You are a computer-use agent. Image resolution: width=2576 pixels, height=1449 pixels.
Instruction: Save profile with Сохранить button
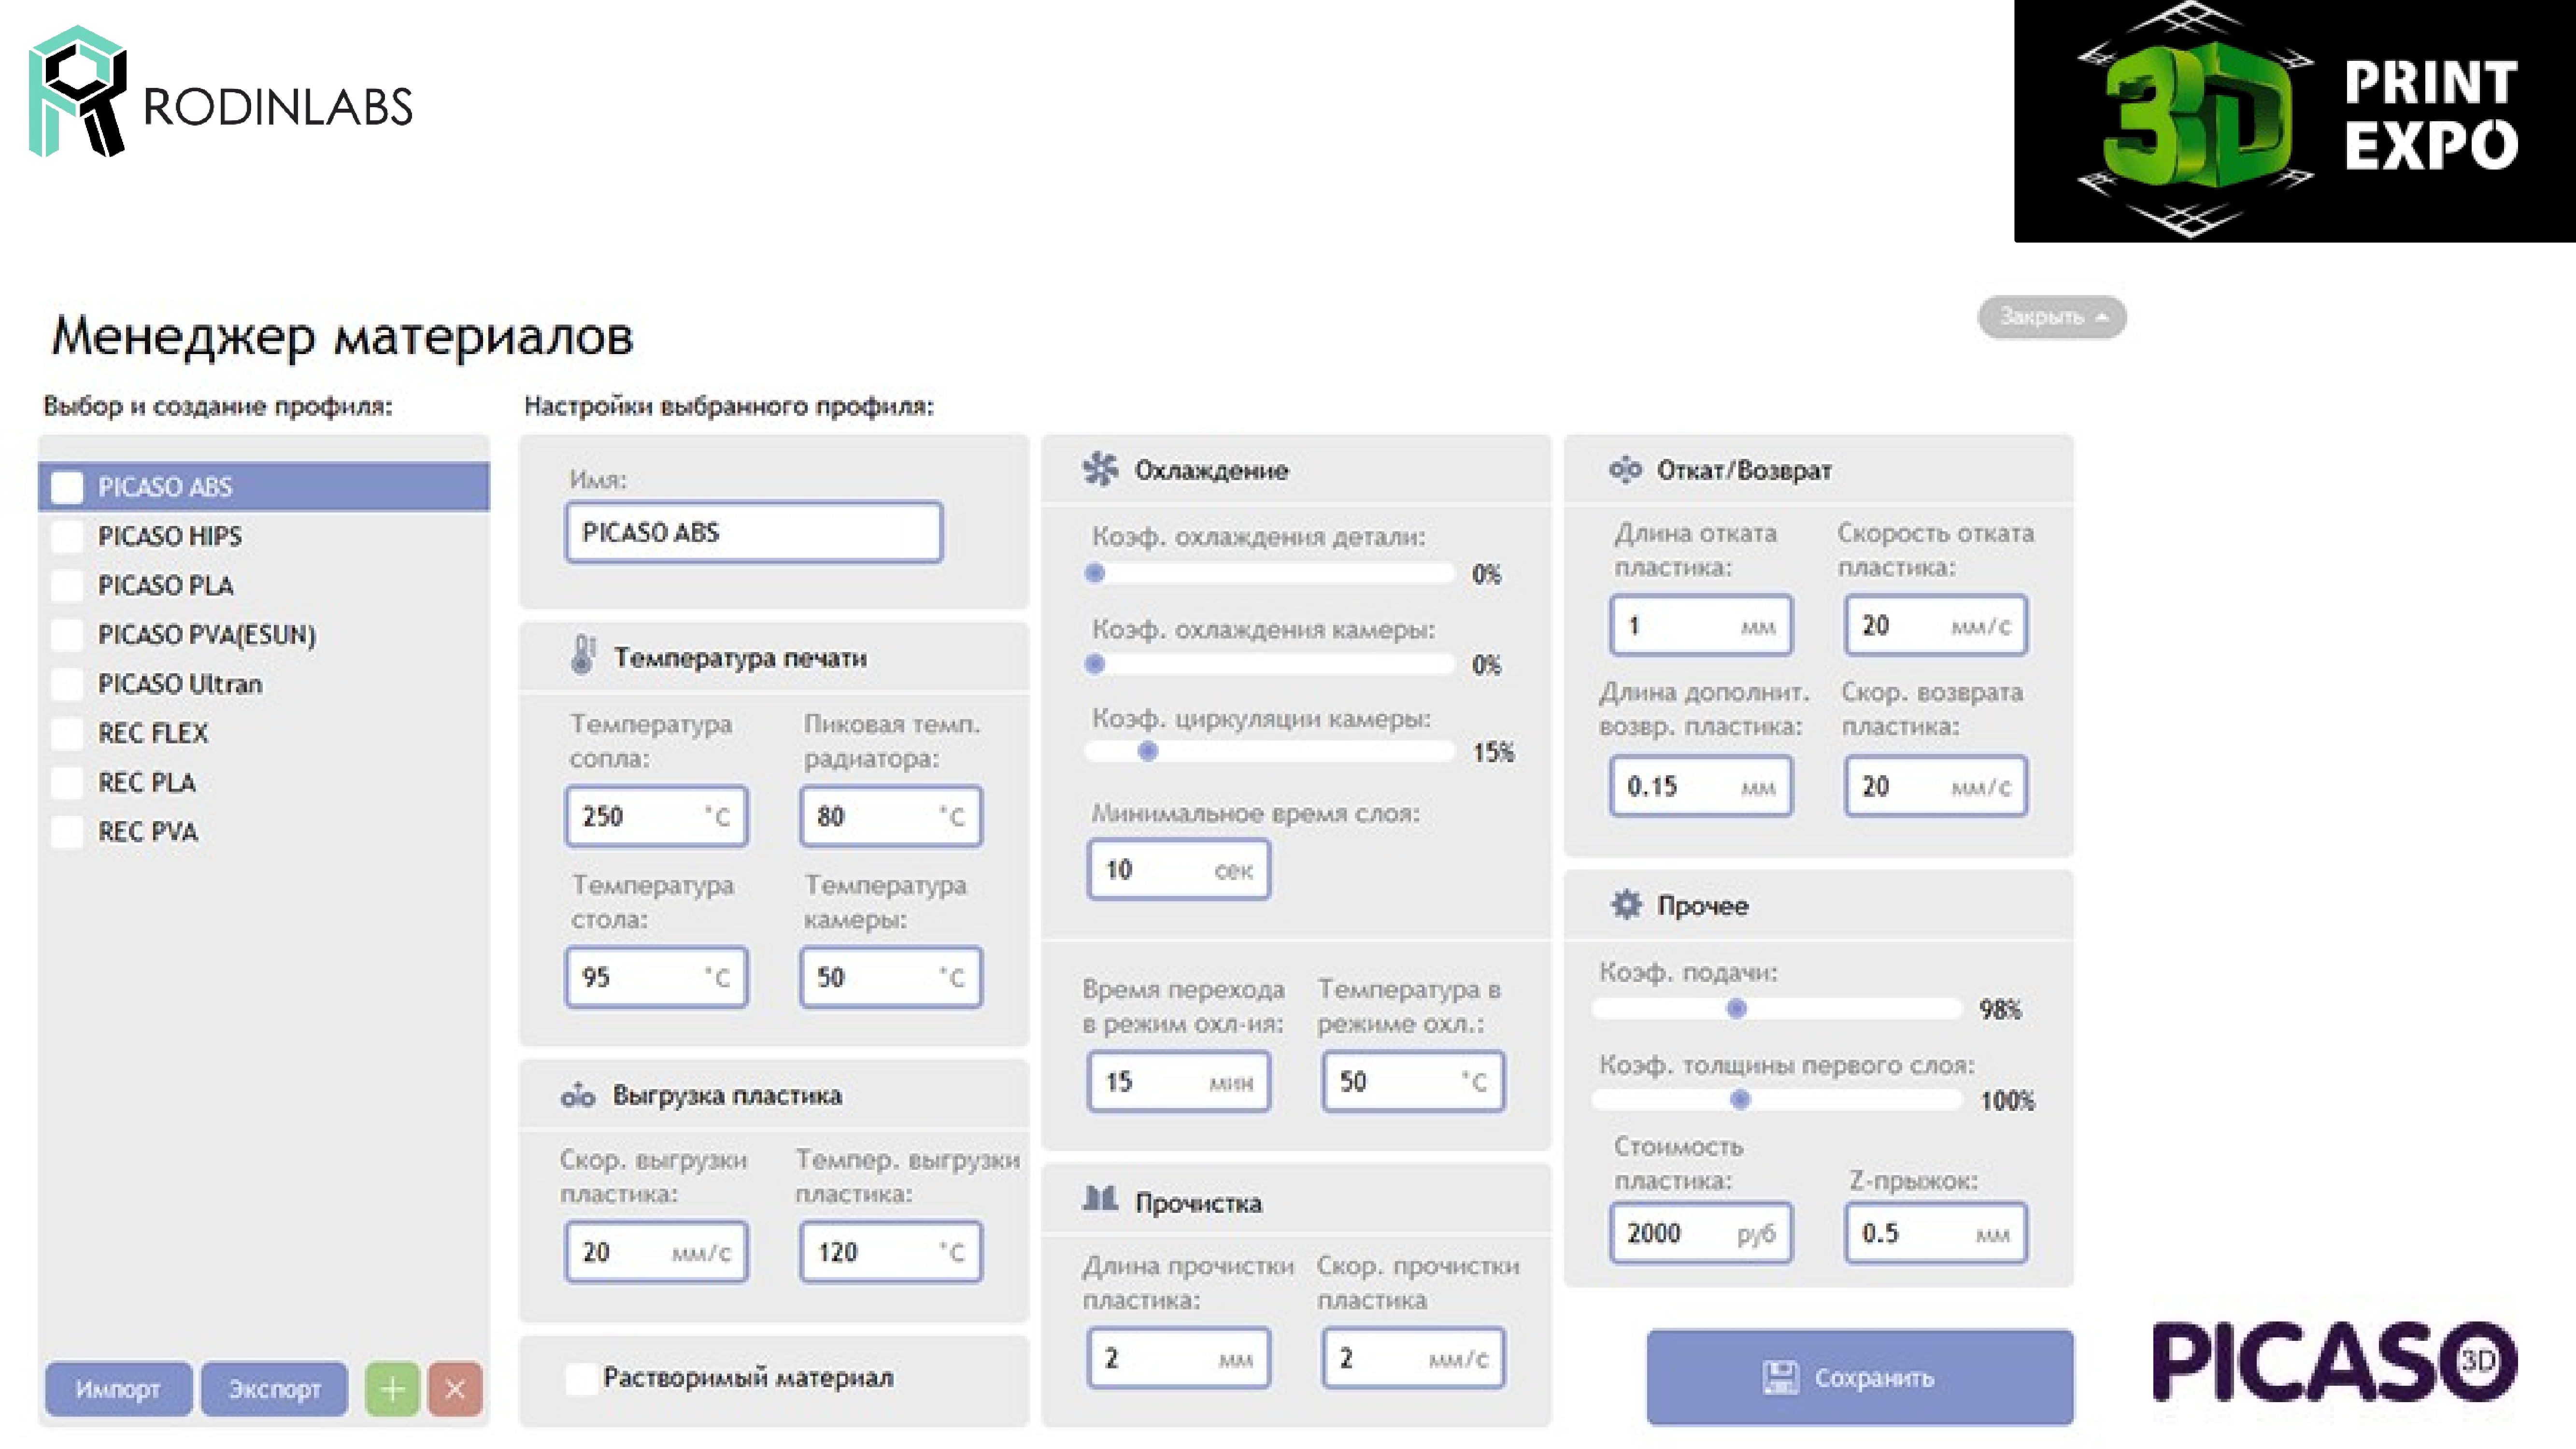(x=1860, y=1377)
